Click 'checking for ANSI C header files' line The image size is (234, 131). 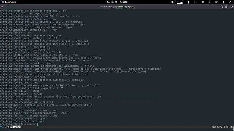29,116
